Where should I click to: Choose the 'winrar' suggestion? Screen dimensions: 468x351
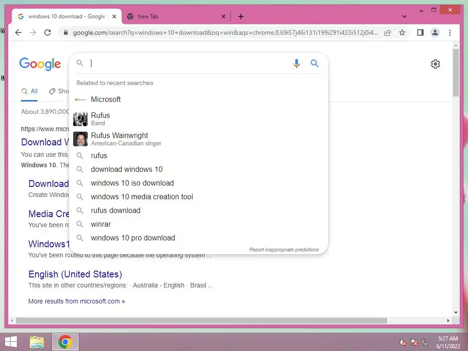tap(198, 224)
